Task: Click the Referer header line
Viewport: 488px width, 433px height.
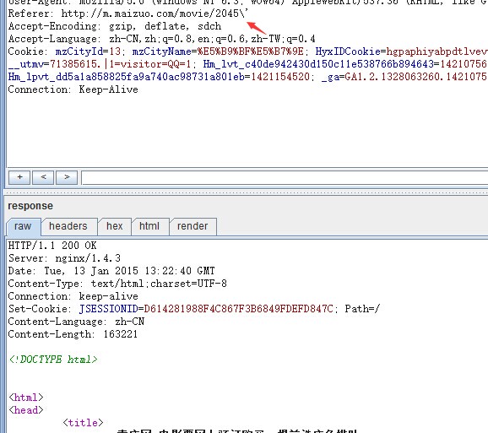Action: point(128,14)
